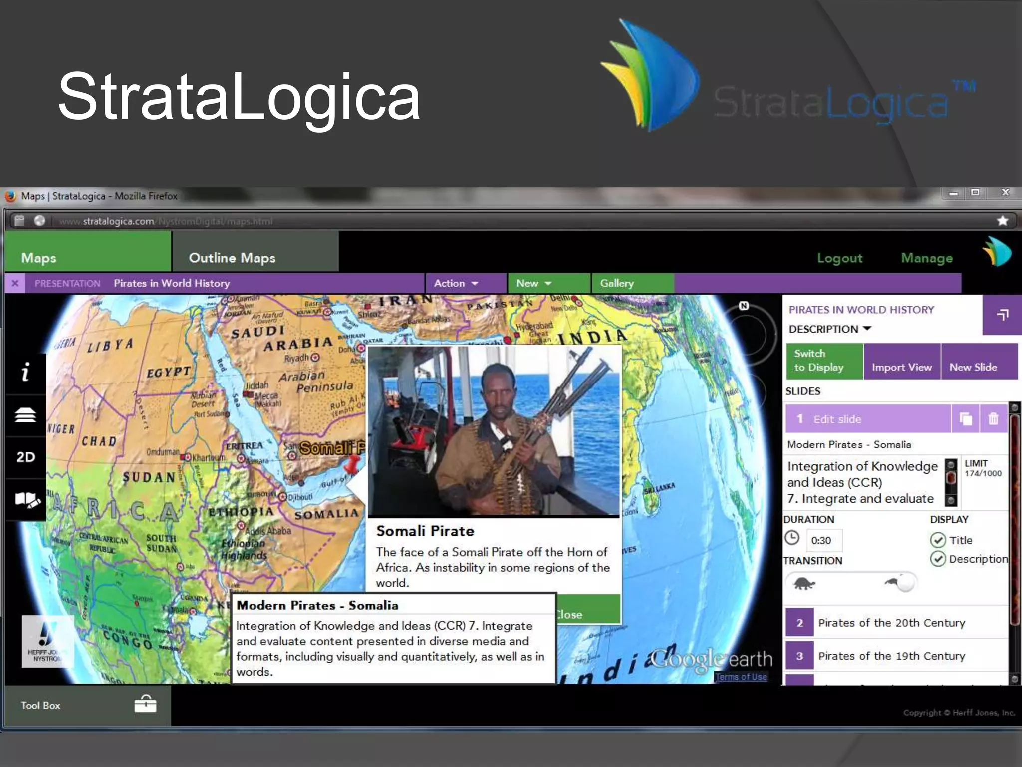This screenshot has width=1022, height=767.
Task: Open the info panel icon
Action: [x=25, y=372]
